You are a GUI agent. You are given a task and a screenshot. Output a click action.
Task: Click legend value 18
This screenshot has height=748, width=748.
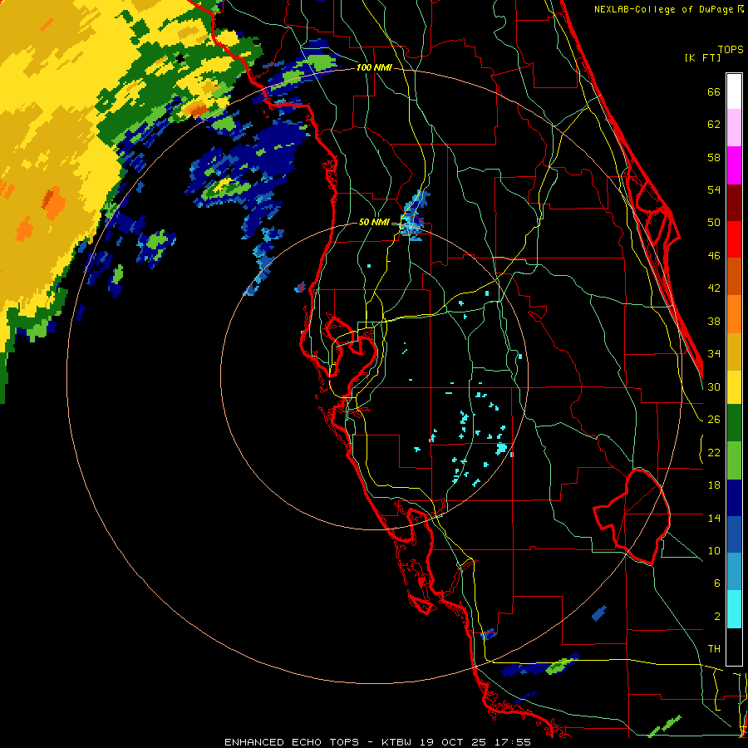pos(714,485)
